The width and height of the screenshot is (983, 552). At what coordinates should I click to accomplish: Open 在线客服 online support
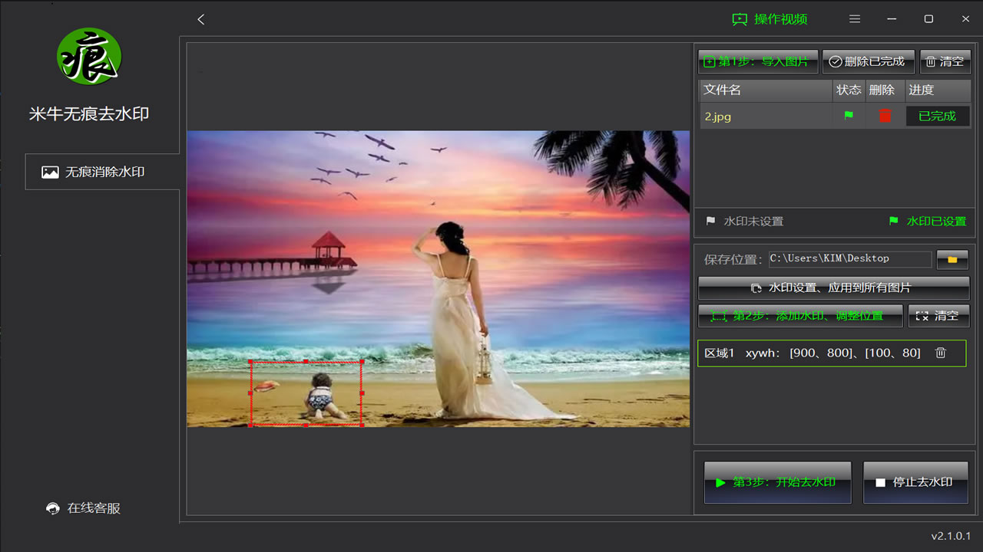tap(84, 508)
